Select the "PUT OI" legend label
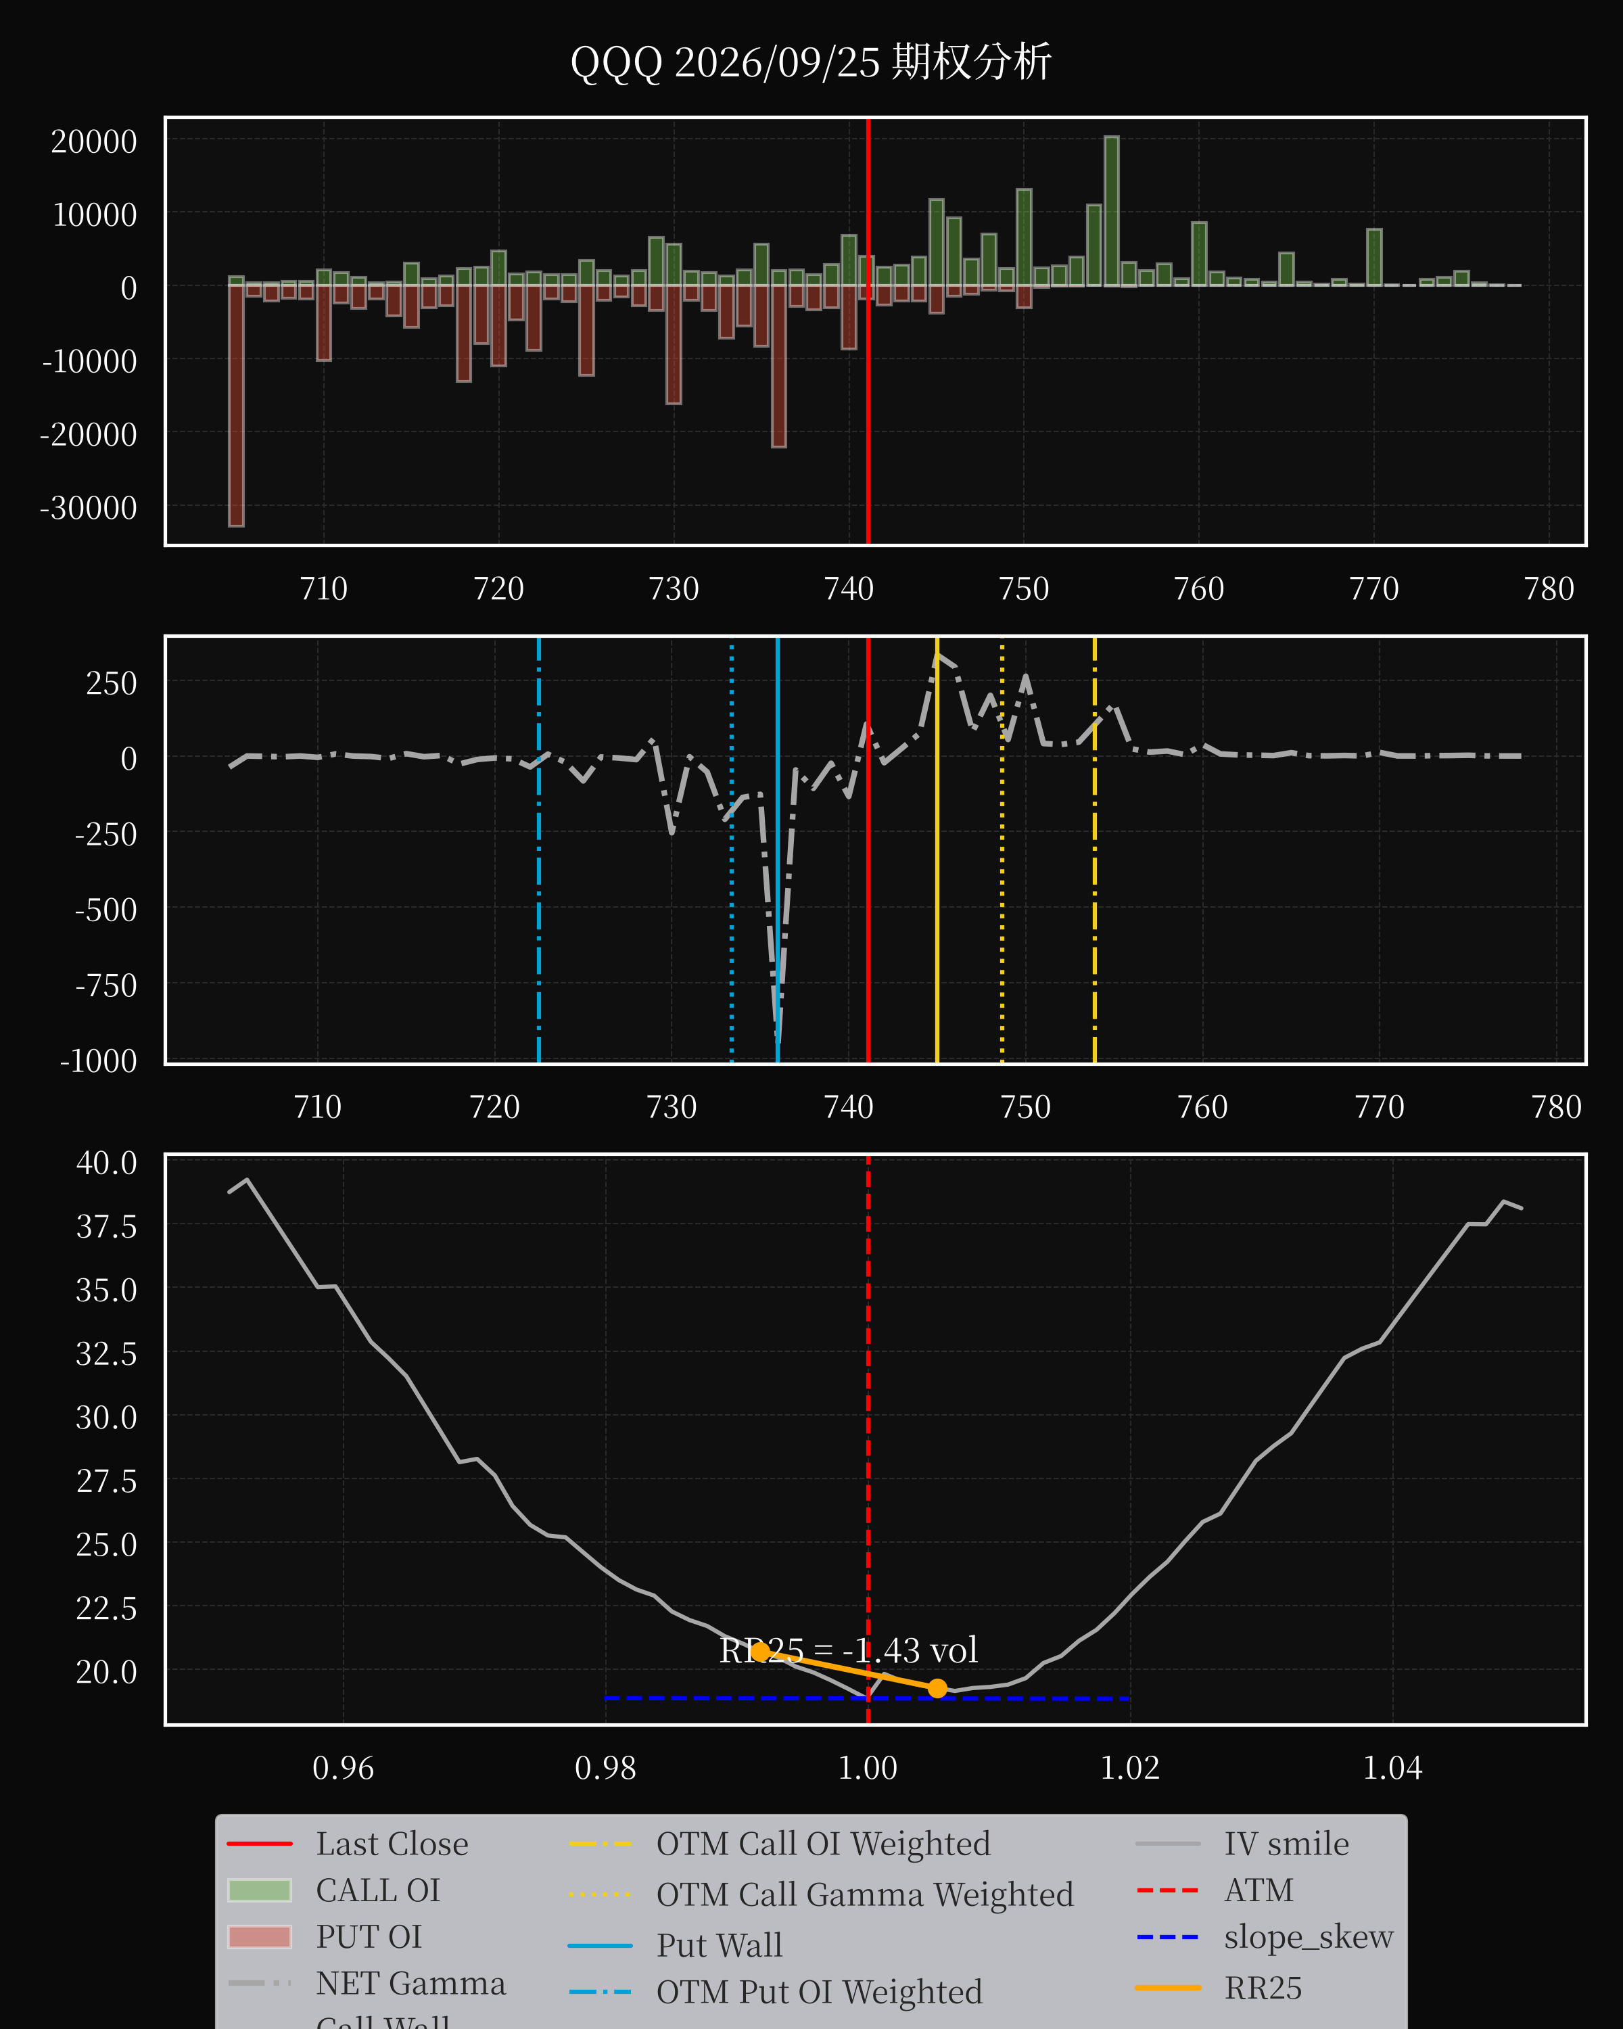The height and width of the screenshot is (2029, 1623). 369,1937
